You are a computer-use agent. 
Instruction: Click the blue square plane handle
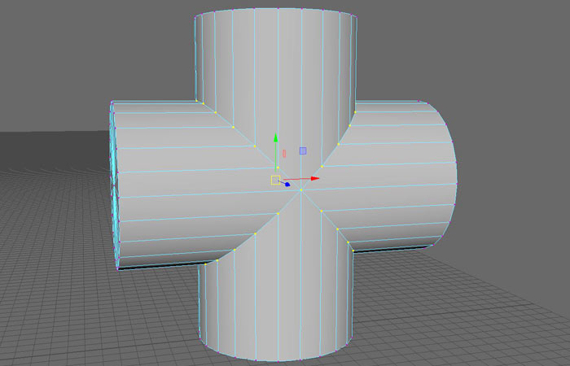click(303, 150)
